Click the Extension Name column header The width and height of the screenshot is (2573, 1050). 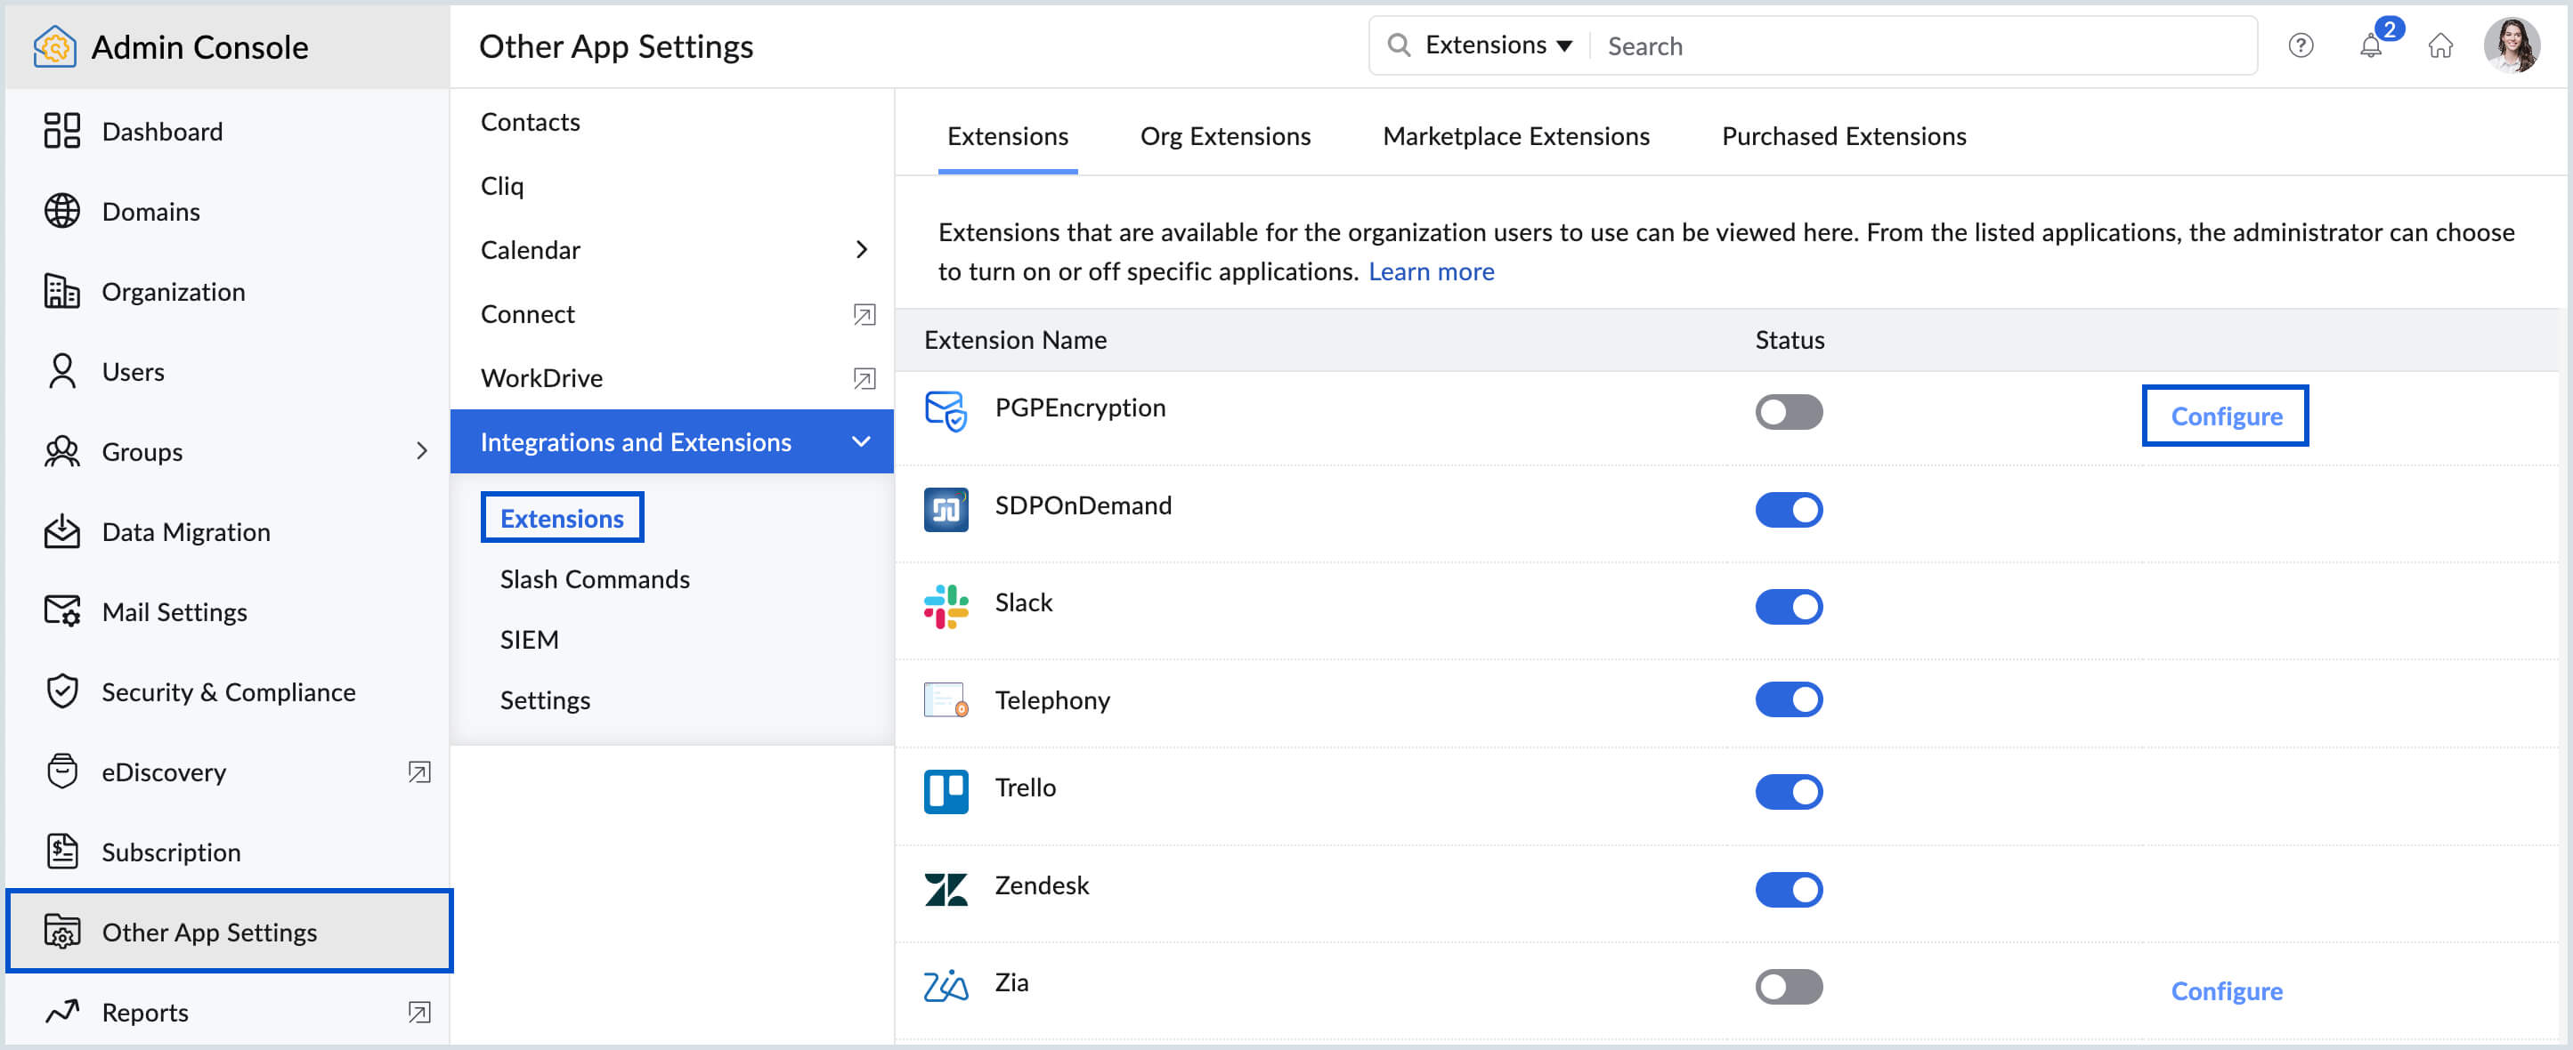click(x=1015, y=339)
